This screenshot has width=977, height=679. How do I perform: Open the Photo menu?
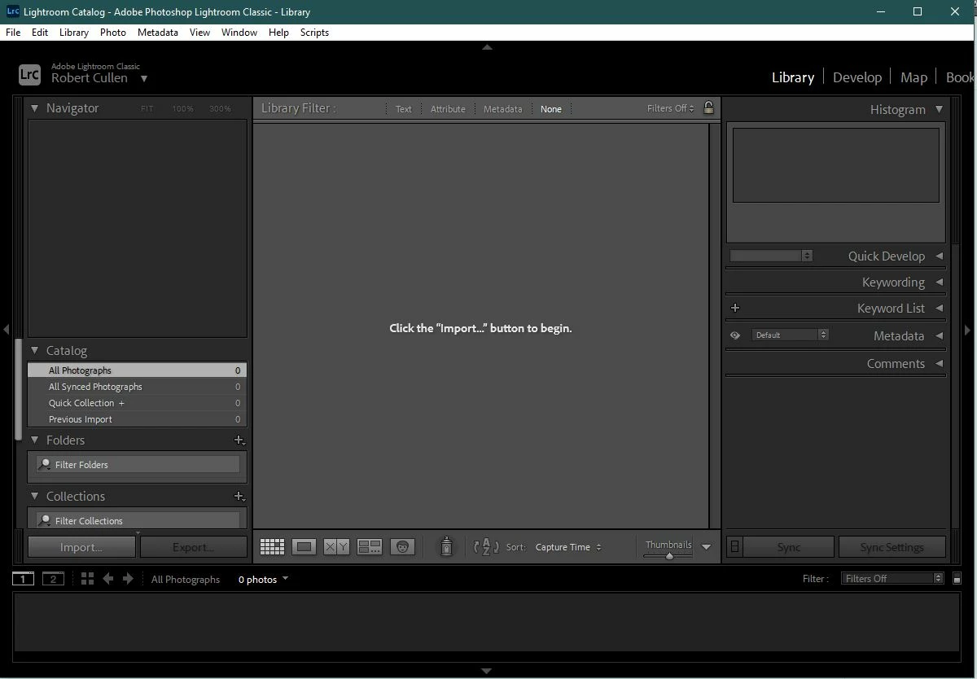[113, 33]
